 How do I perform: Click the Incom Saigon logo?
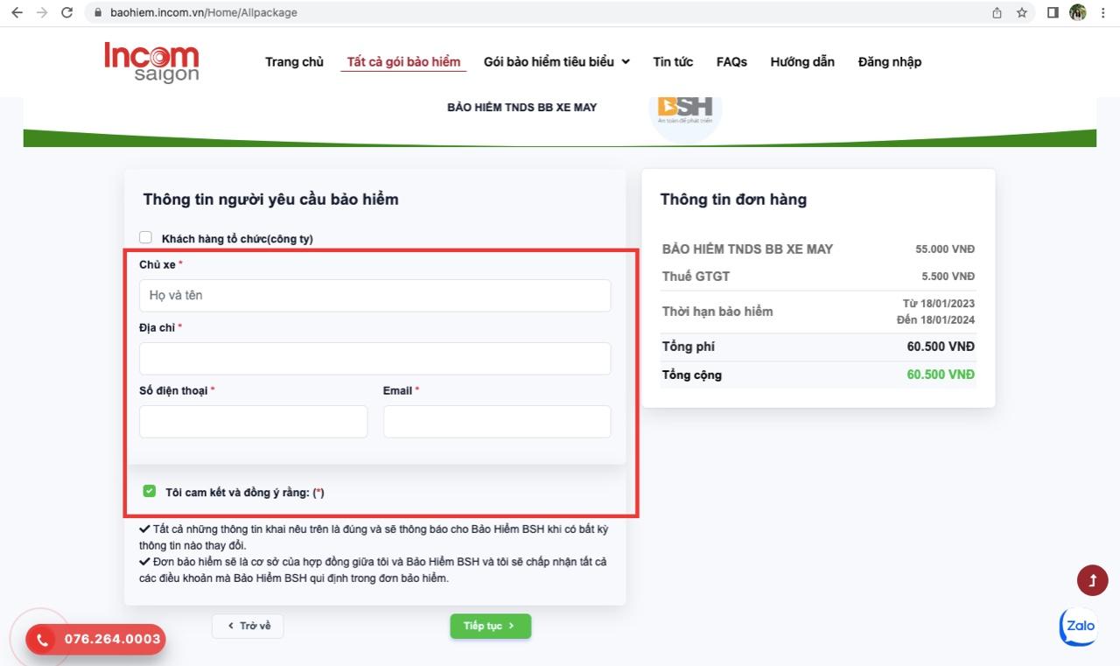click(x=151, y=62)
